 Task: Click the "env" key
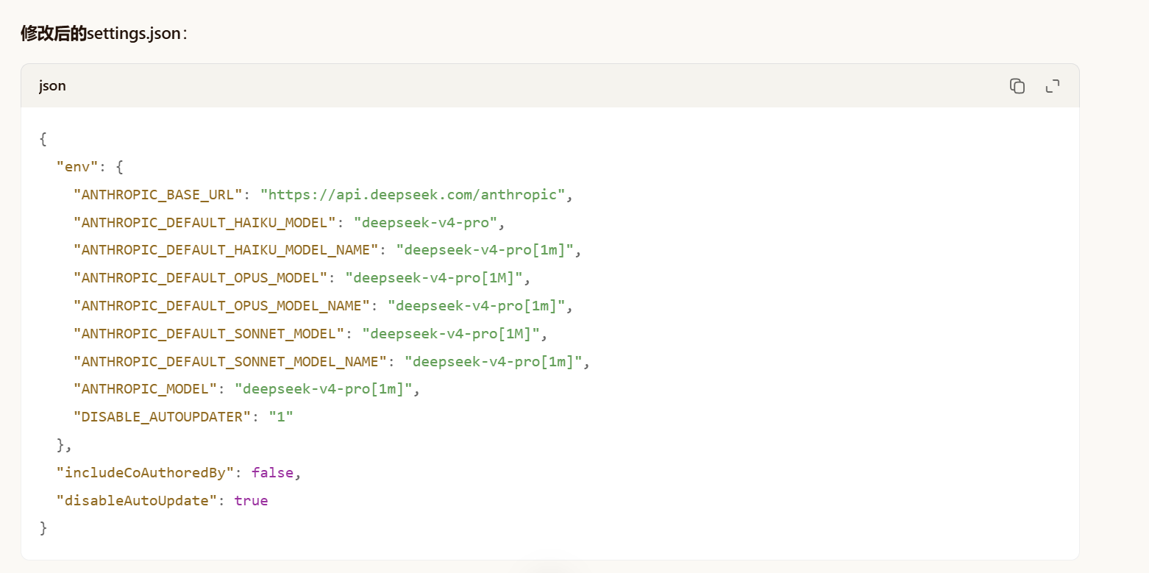[x=77, y=167]
